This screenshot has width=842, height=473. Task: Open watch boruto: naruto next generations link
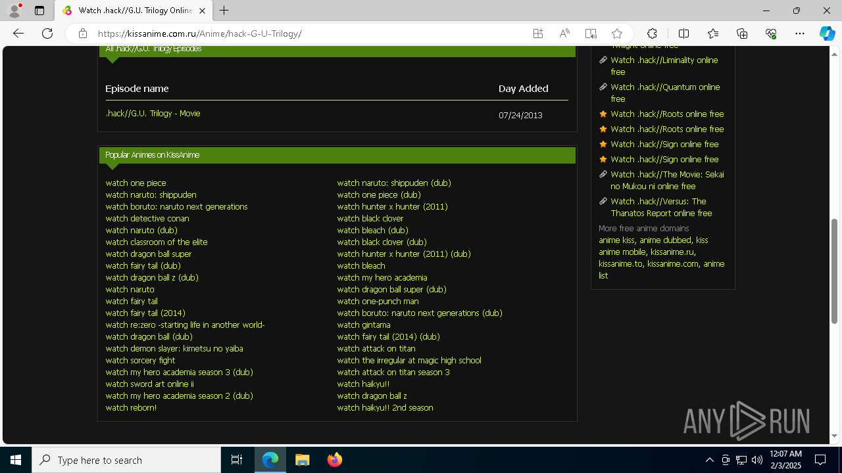[176, 206]
